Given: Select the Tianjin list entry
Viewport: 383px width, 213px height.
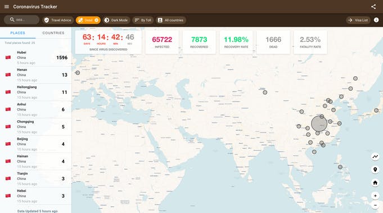Looking at the screenshot, I should (35, 178).
